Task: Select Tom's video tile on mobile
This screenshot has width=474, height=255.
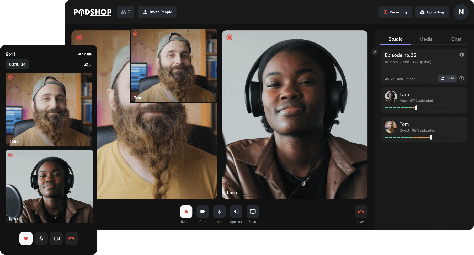Action: click(x=49, y=109)
